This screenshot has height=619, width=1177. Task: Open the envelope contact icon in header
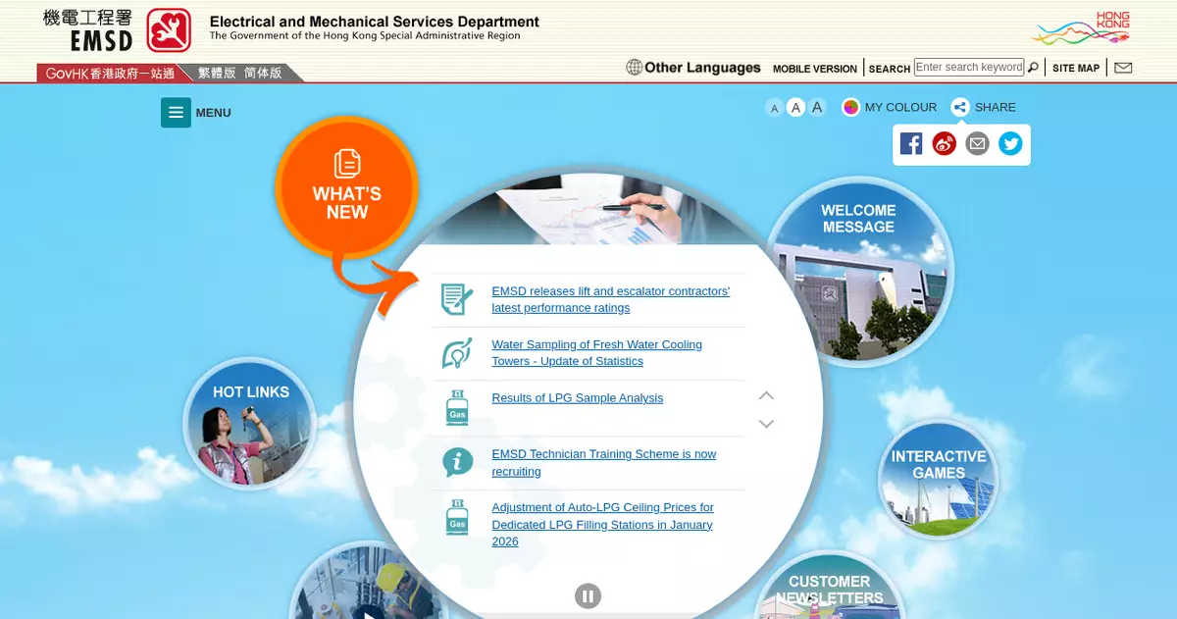point(1123,68)
